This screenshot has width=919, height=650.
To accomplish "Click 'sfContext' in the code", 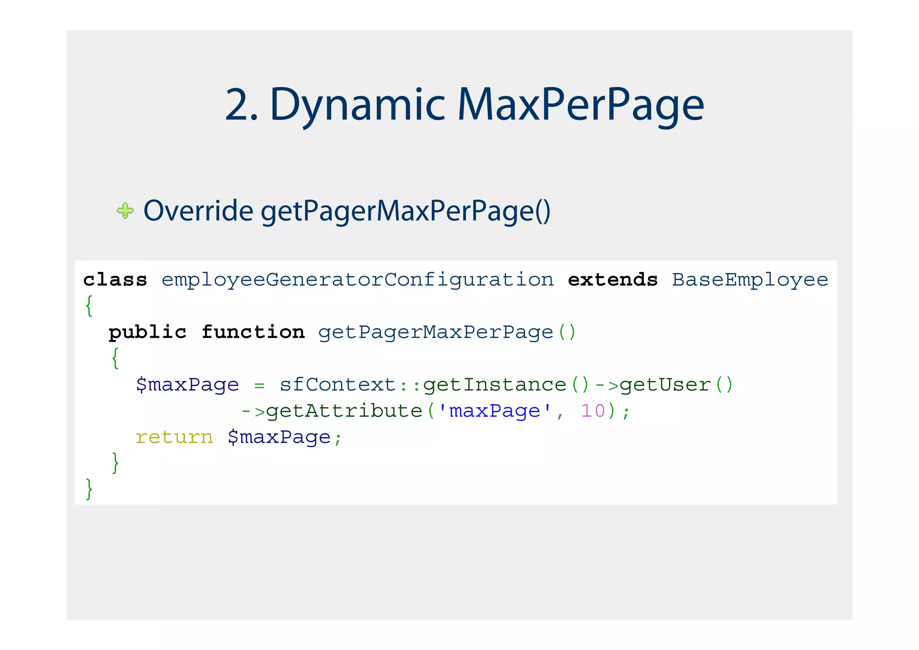I will (x=337, y=385).
